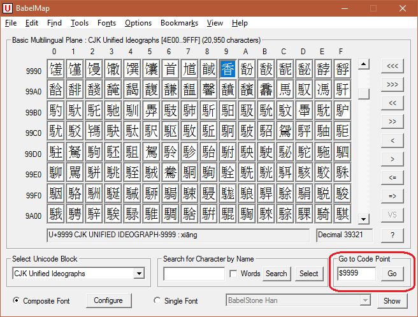Click the Select button
The width and height of the screenshot is (418, 317).
click(308, 274)
